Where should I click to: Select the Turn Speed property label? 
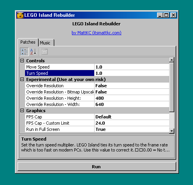coord(59,73)
